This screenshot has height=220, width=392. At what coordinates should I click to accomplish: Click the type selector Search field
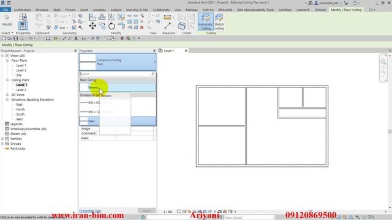coord(118,74)
